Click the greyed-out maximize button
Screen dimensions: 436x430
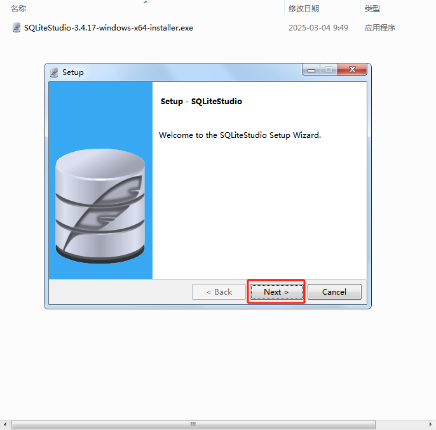[x=329, y=69]
